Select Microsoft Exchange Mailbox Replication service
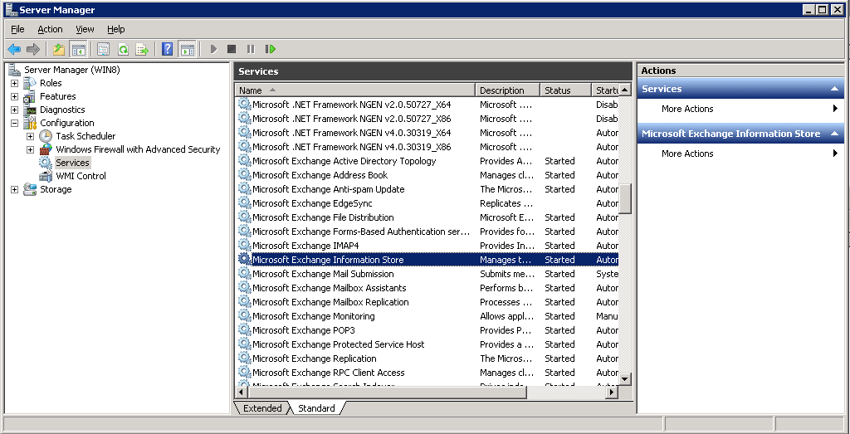The height and width of the screenshot is (434, 850). pos(330,302)
